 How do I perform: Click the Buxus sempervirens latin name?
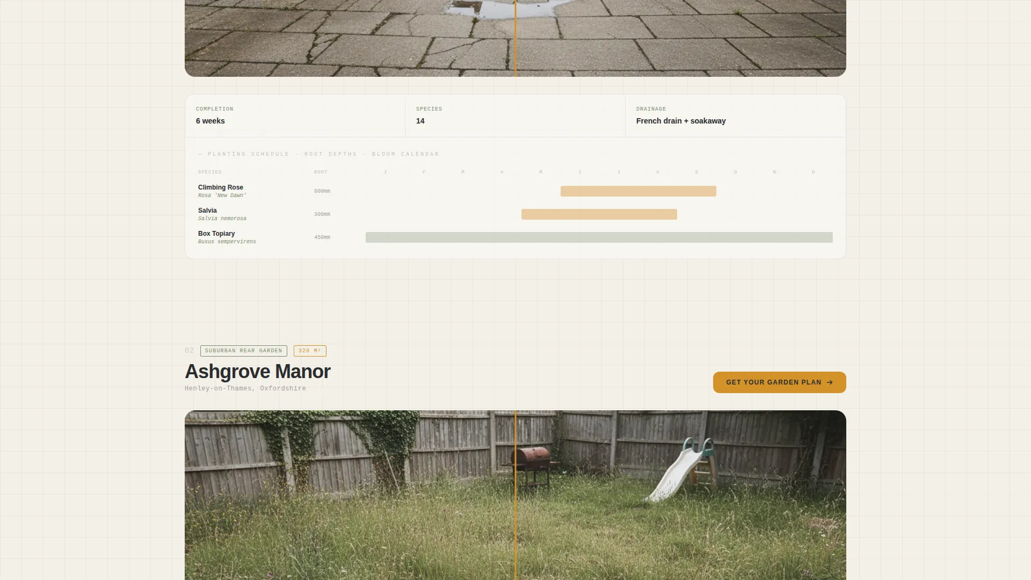pyautogui.click(x=227, y=242)
